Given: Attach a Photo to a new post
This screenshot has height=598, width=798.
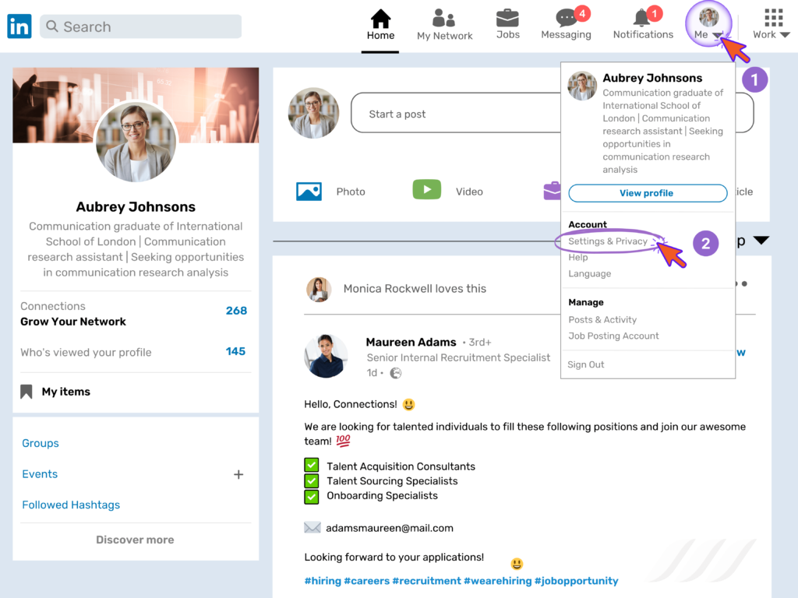Looking at the screenshot, I should point(309,190).
